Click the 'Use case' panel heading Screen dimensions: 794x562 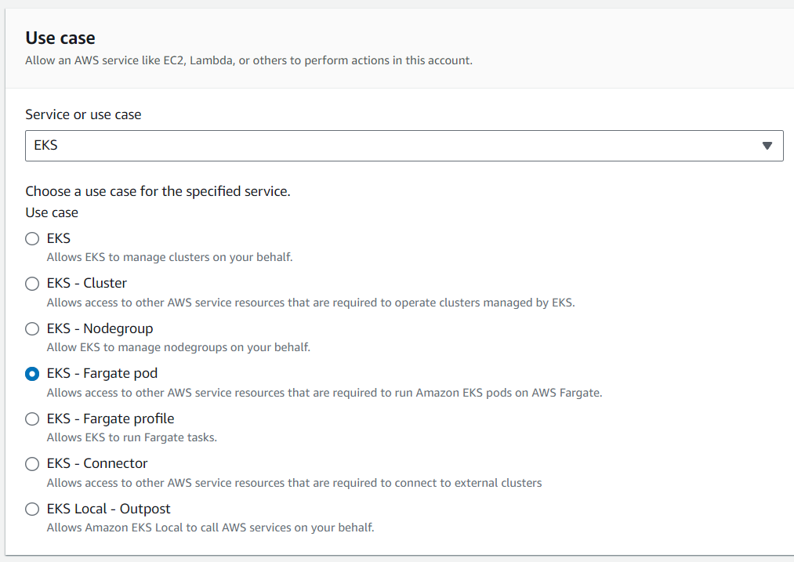[x=60, y=38]
